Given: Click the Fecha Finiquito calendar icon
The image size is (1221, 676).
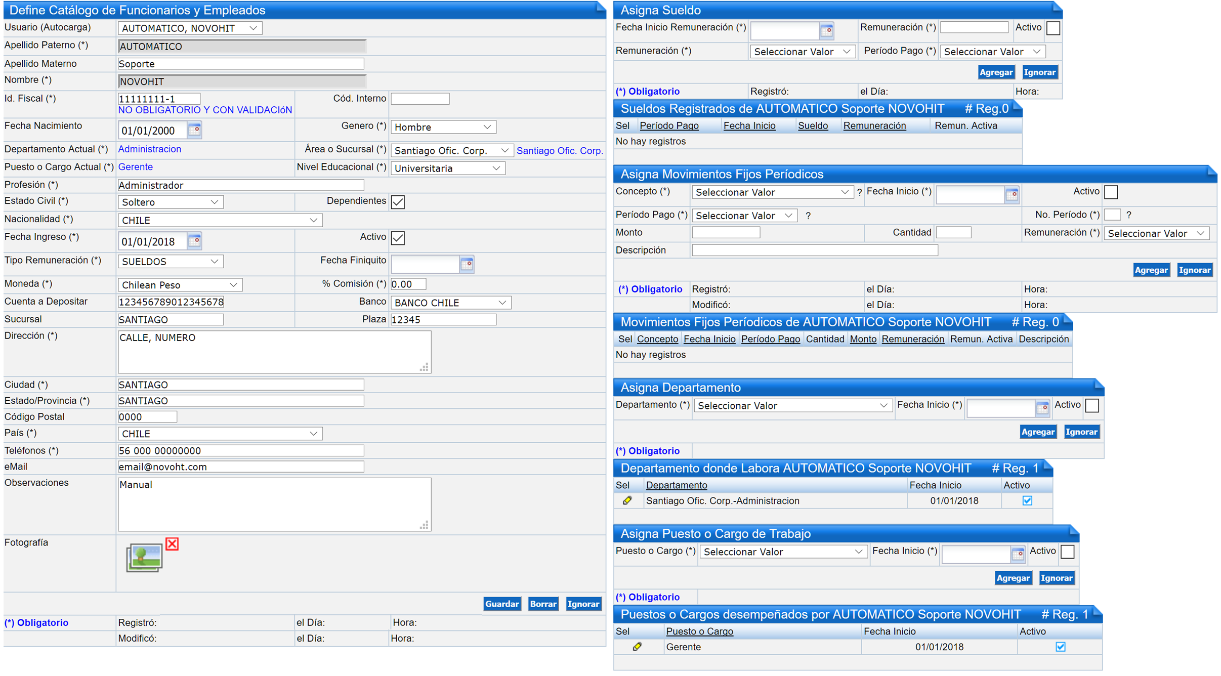Looking at the screenshot, I should point(467,264).
